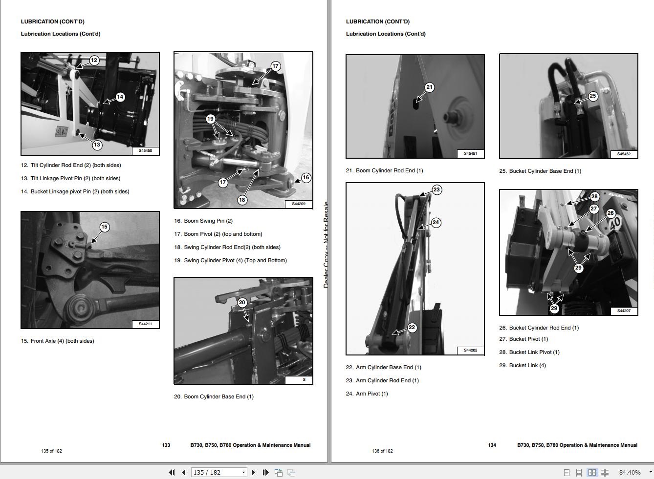This screenshot has height=479, width=654.
Task: Open the zoom level dropdown arrow
Action: coord(650,472)
